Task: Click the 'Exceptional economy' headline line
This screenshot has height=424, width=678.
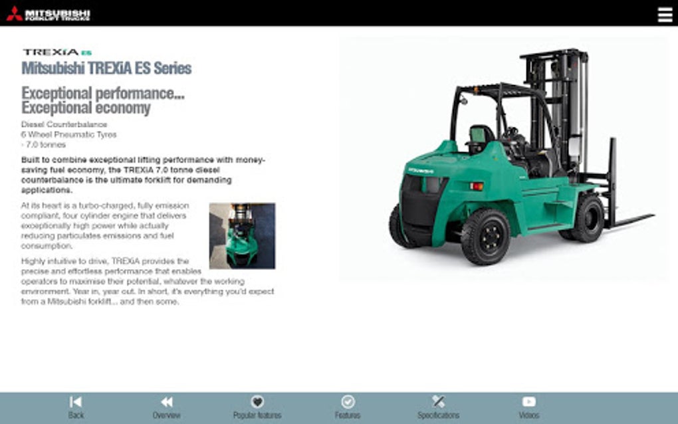Action: click(x=86, y=108)
